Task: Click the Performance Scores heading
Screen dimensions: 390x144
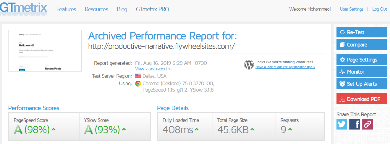Action: click(x=34, y=108)
